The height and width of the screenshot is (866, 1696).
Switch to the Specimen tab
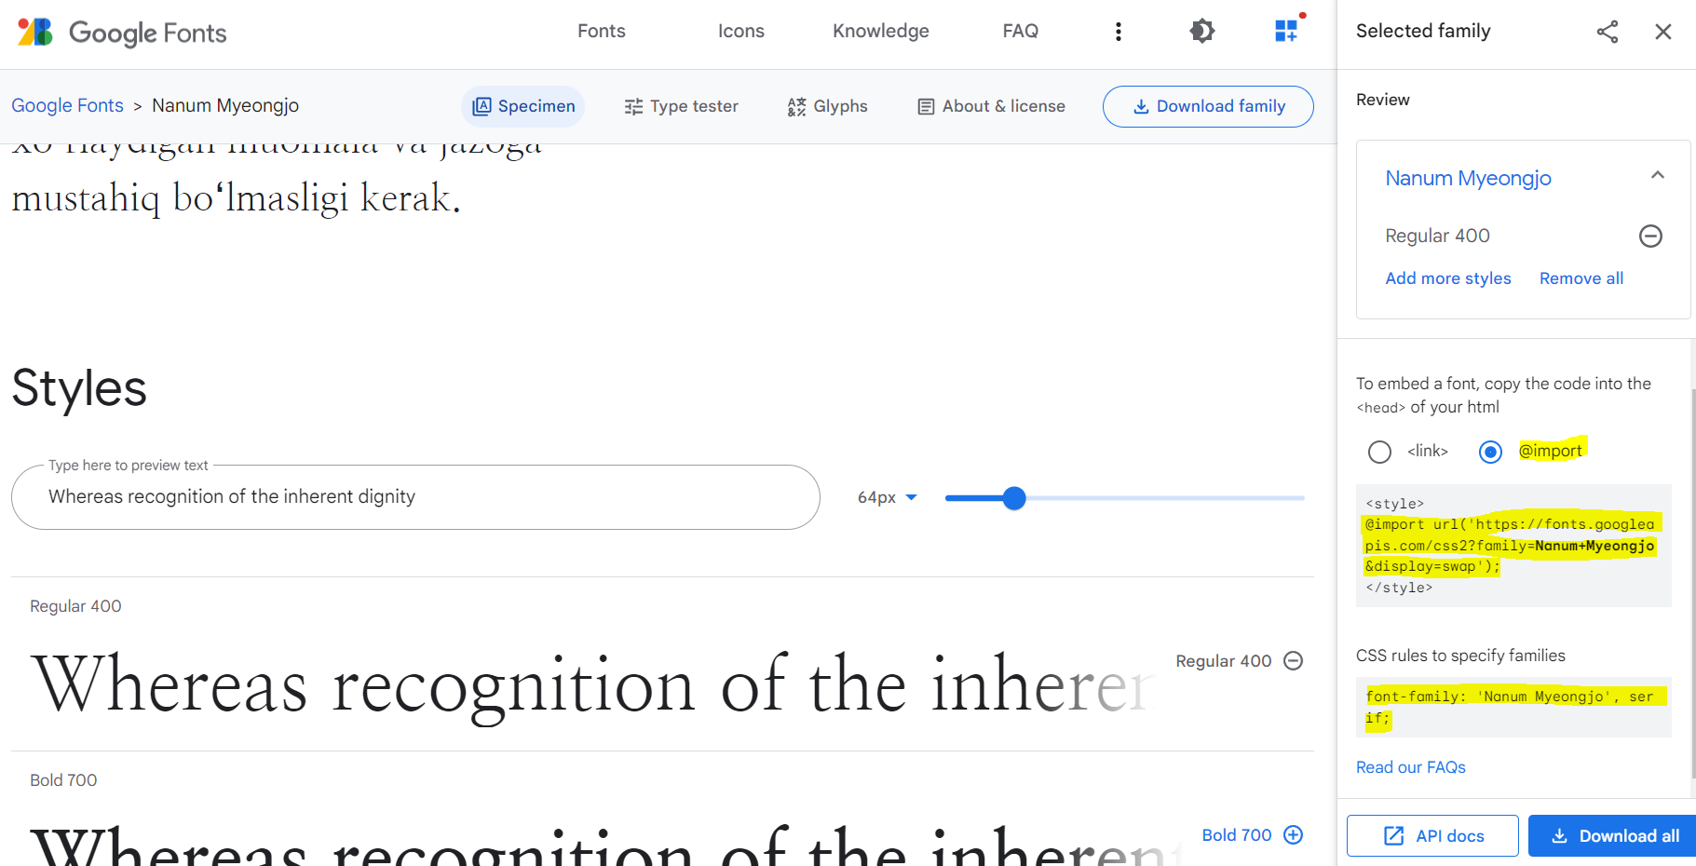[523, 106]
